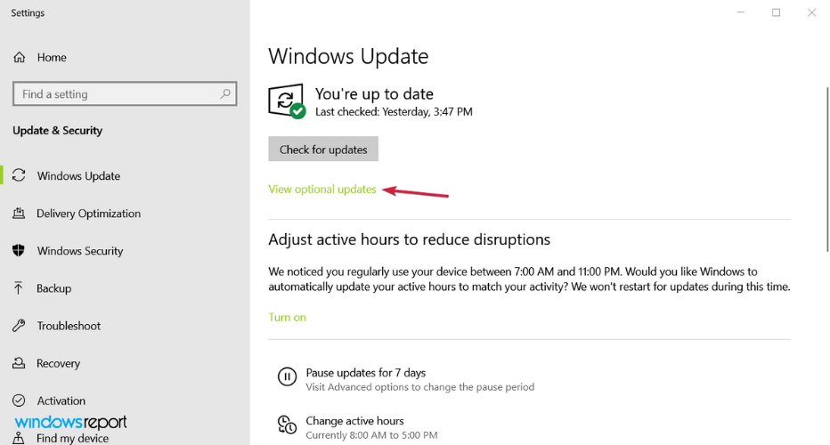Open the Activation page
830x445 pixels.
click(61, 400)
